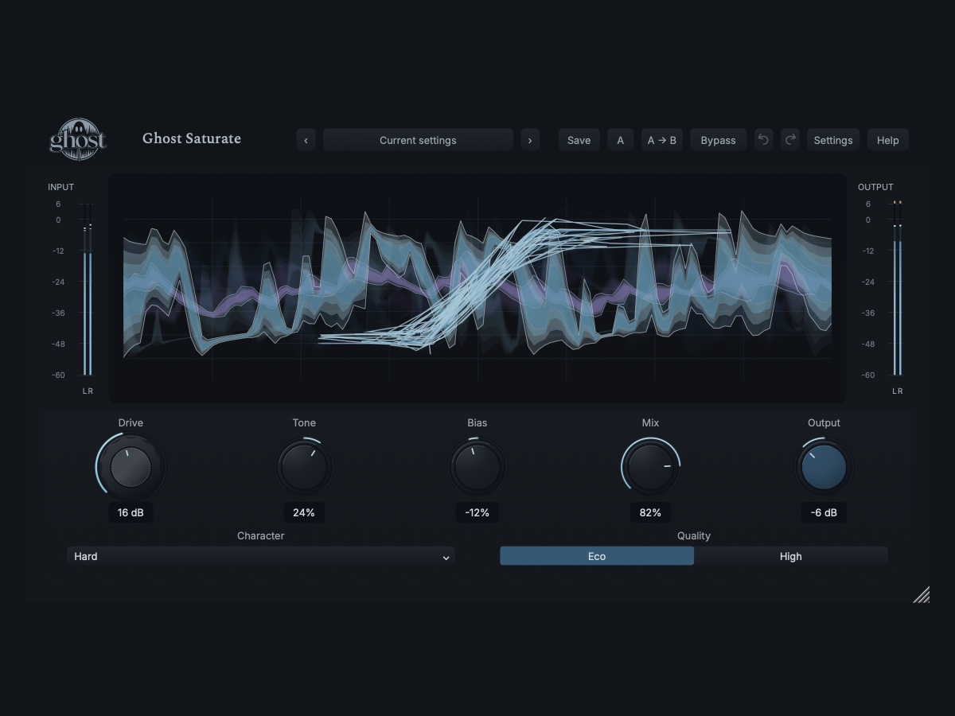Click the Output knob

click(x=824, y=467)
